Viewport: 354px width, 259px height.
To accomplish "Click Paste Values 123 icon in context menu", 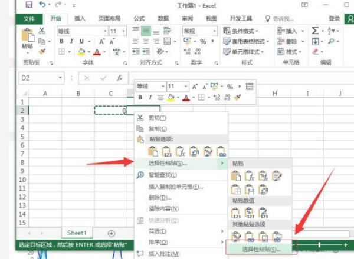I will tap(166, 151).
